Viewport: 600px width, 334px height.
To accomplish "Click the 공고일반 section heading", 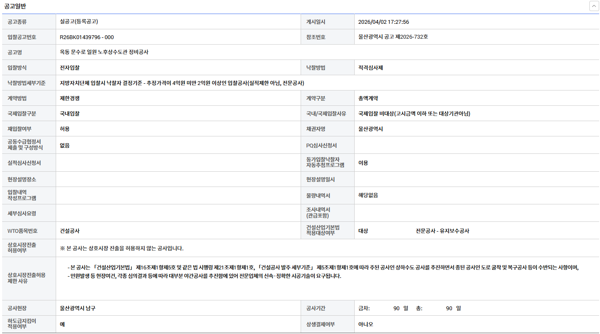I will pos(16,6).
